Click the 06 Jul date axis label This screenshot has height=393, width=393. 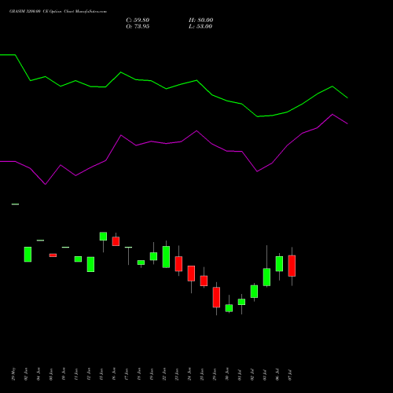(278, 374)
